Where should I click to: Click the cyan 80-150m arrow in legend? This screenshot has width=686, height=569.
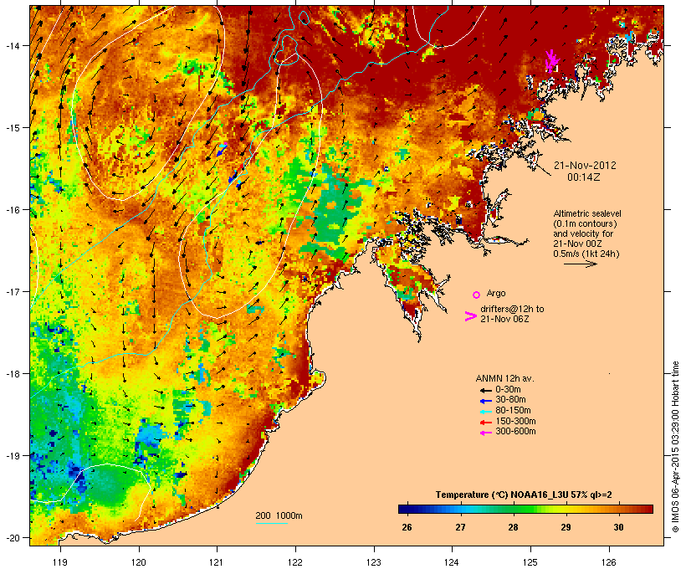pyautogui.click(x=486, y=412)
